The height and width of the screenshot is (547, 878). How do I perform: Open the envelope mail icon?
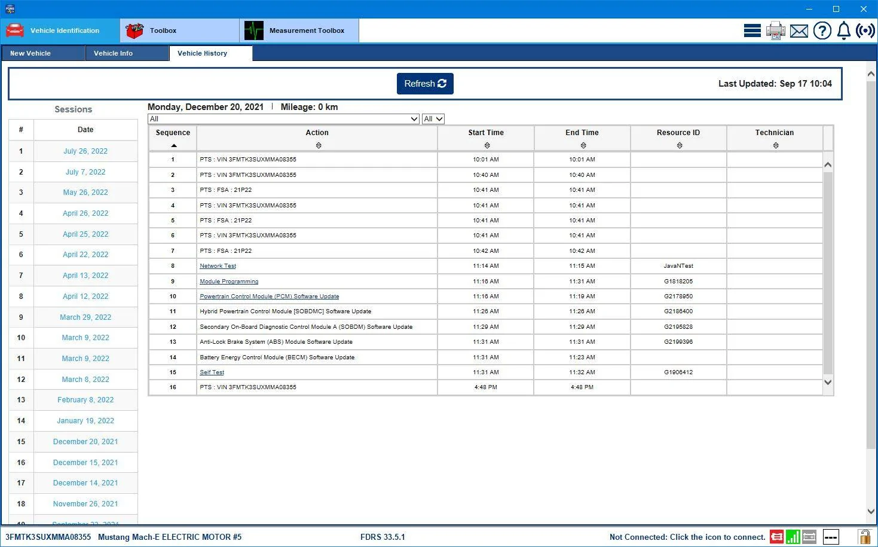(799, 31)
